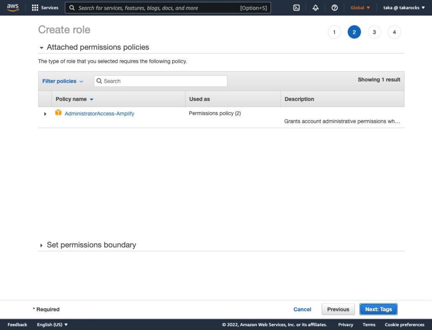Image resolution: width=432 pixels, height=330 pixels.
Task: Open the Services menu label
Action: [x=50, y=8]
